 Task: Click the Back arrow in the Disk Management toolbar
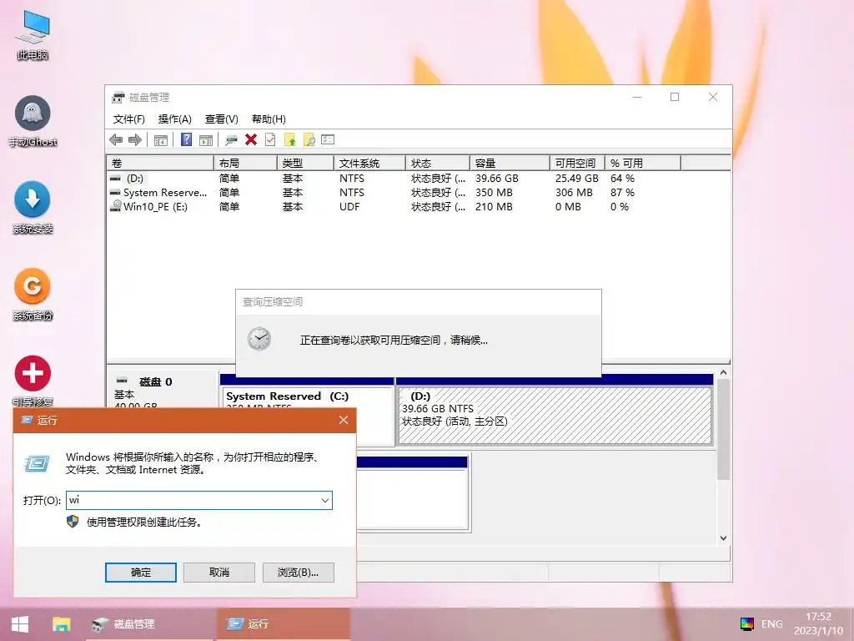(116, 140)
